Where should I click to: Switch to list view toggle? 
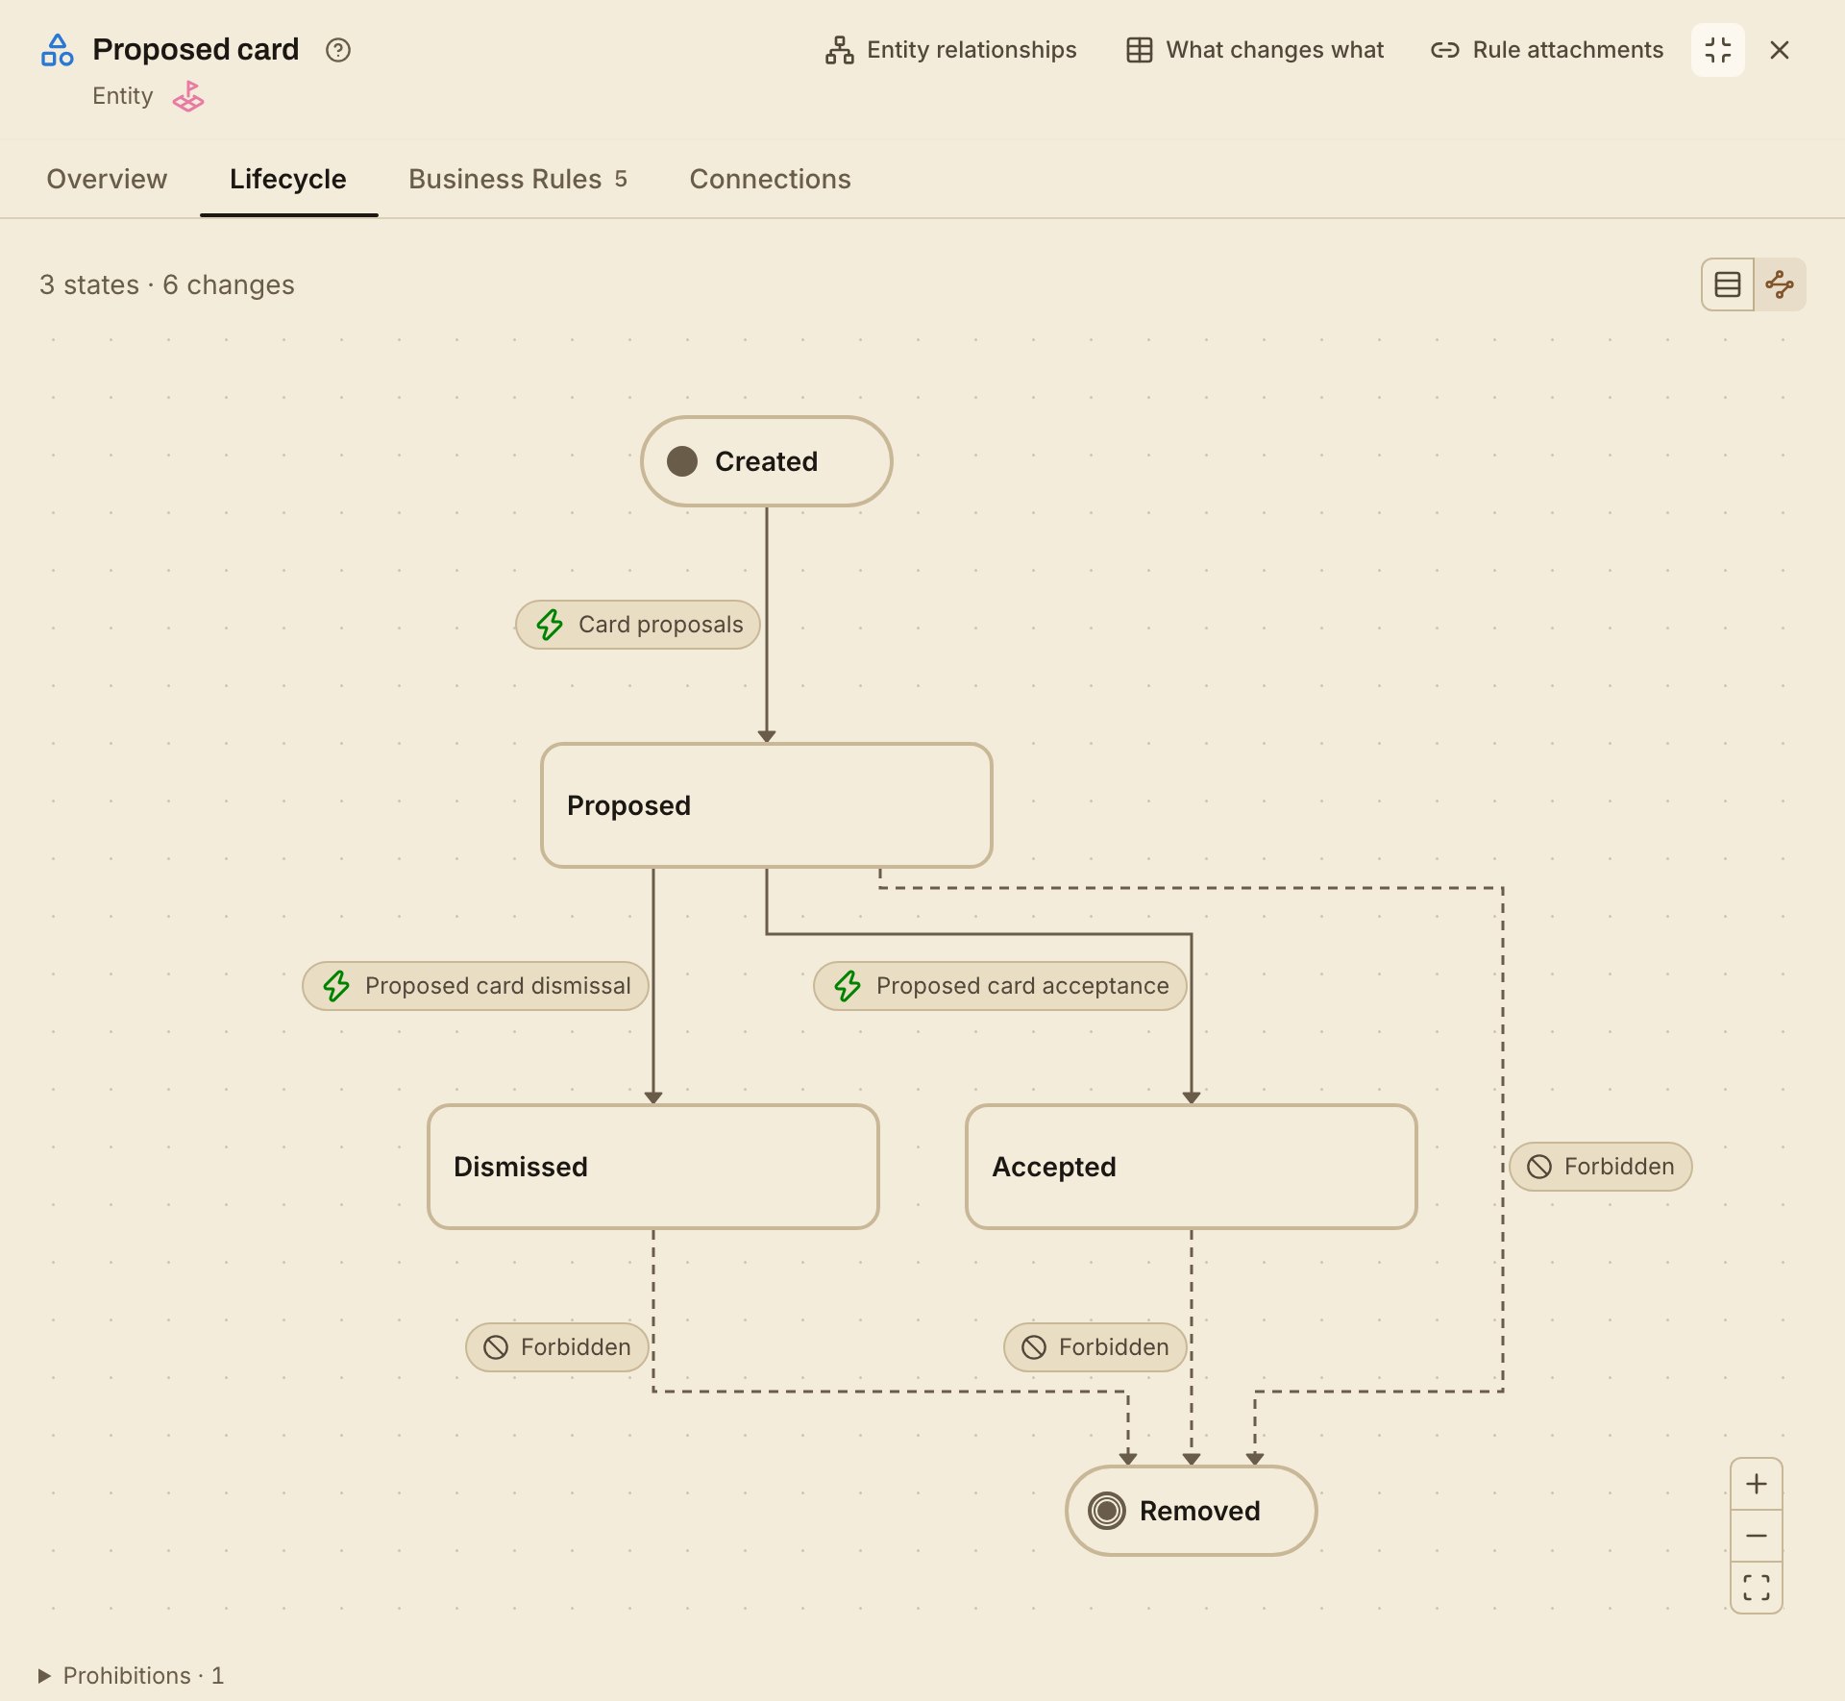pos(1728,284)
